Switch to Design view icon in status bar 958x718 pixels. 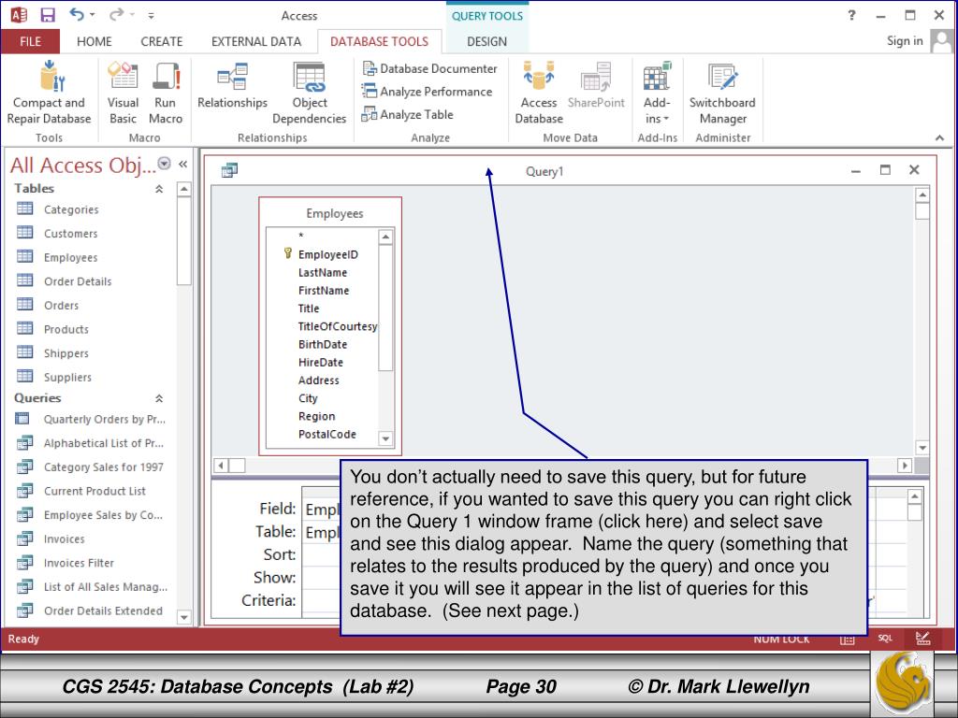pos(922,639)
